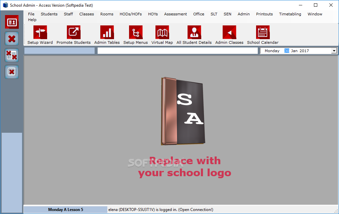
Task: Open the Virtual Map
Action: point(162,35)
